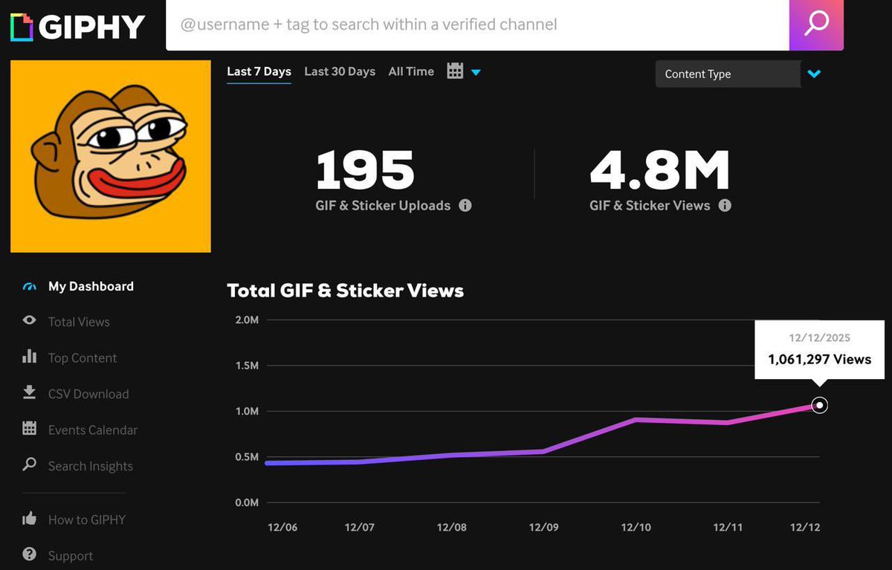892x570 pixels.
Task: Click the Search Insights magnifier icon
Action: pyautogui.click(x=30, y=464)
